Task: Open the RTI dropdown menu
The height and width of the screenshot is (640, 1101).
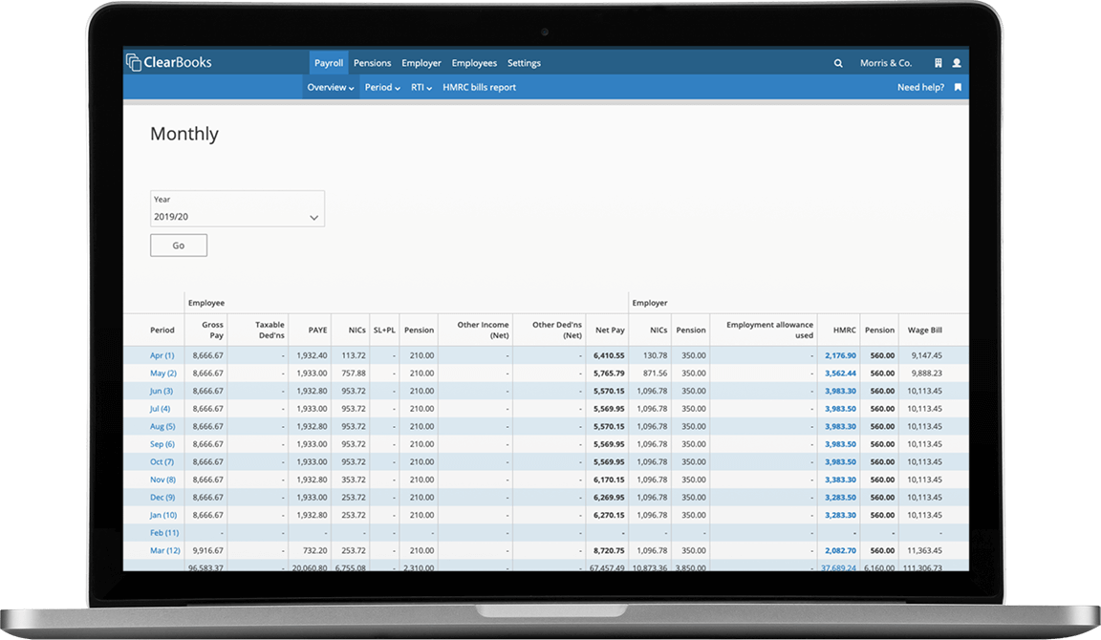Action: coord(421,87)
